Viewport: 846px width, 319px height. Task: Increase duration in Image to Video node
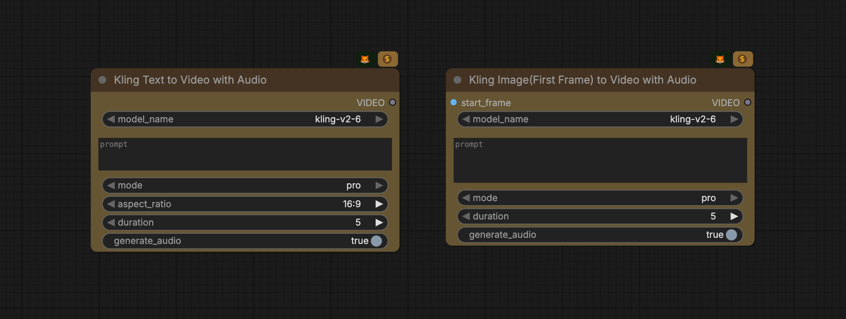tap(735, 216)
